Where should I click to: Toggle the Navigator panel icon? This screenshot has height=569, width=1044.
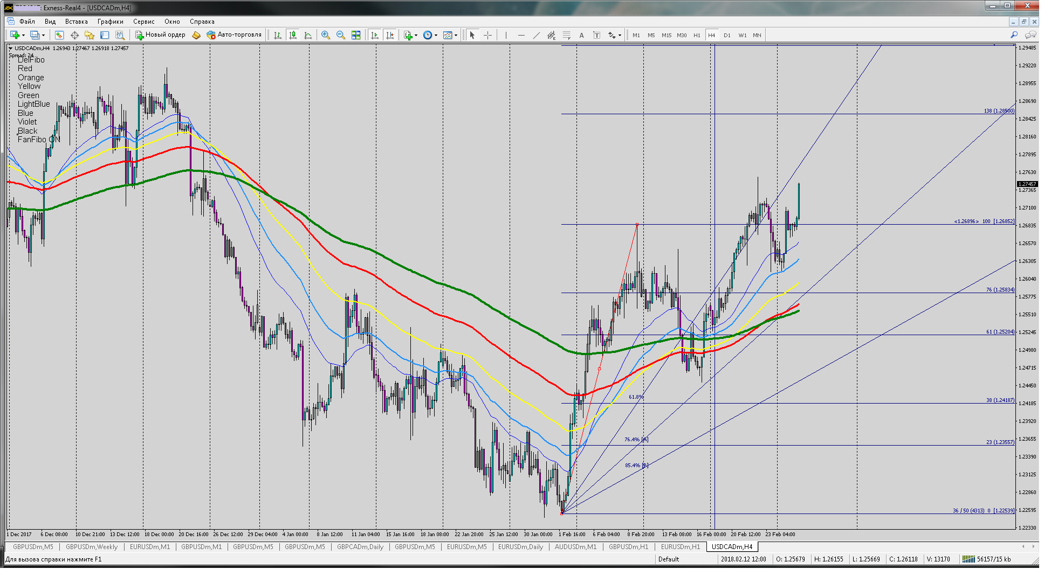[90, 35]
